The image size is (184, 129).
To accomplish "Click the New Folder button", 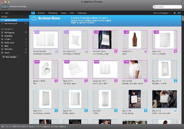I will coord(10,57).
